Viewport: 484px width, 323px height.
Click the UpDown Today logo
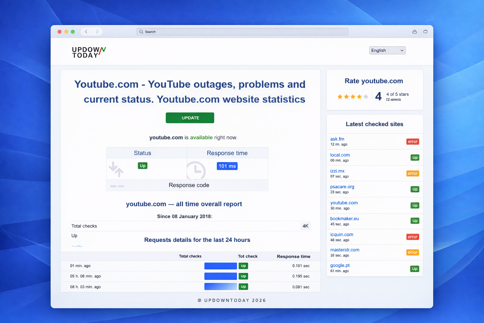(88, 52)
